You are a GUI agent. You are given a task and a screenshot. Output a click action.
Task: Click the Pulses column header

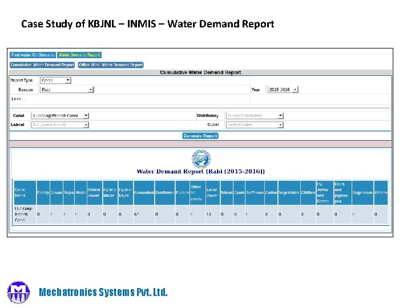[183, 193]
